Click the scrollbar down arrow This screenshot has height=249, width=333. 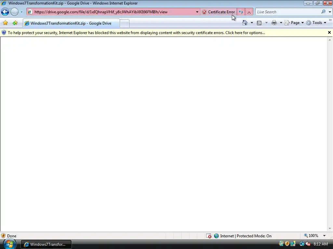pyautogui.click(x=330, y=229)
